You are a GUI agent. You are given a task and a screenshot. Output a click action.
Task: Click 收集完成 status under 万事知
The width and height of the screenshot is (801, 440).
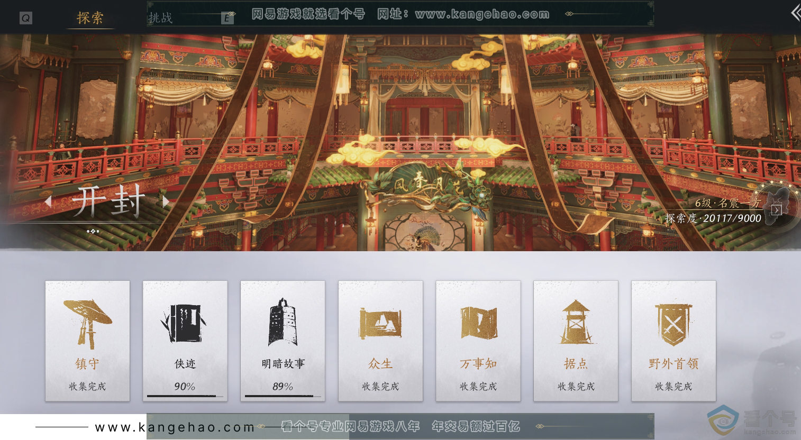pos(478,387)
